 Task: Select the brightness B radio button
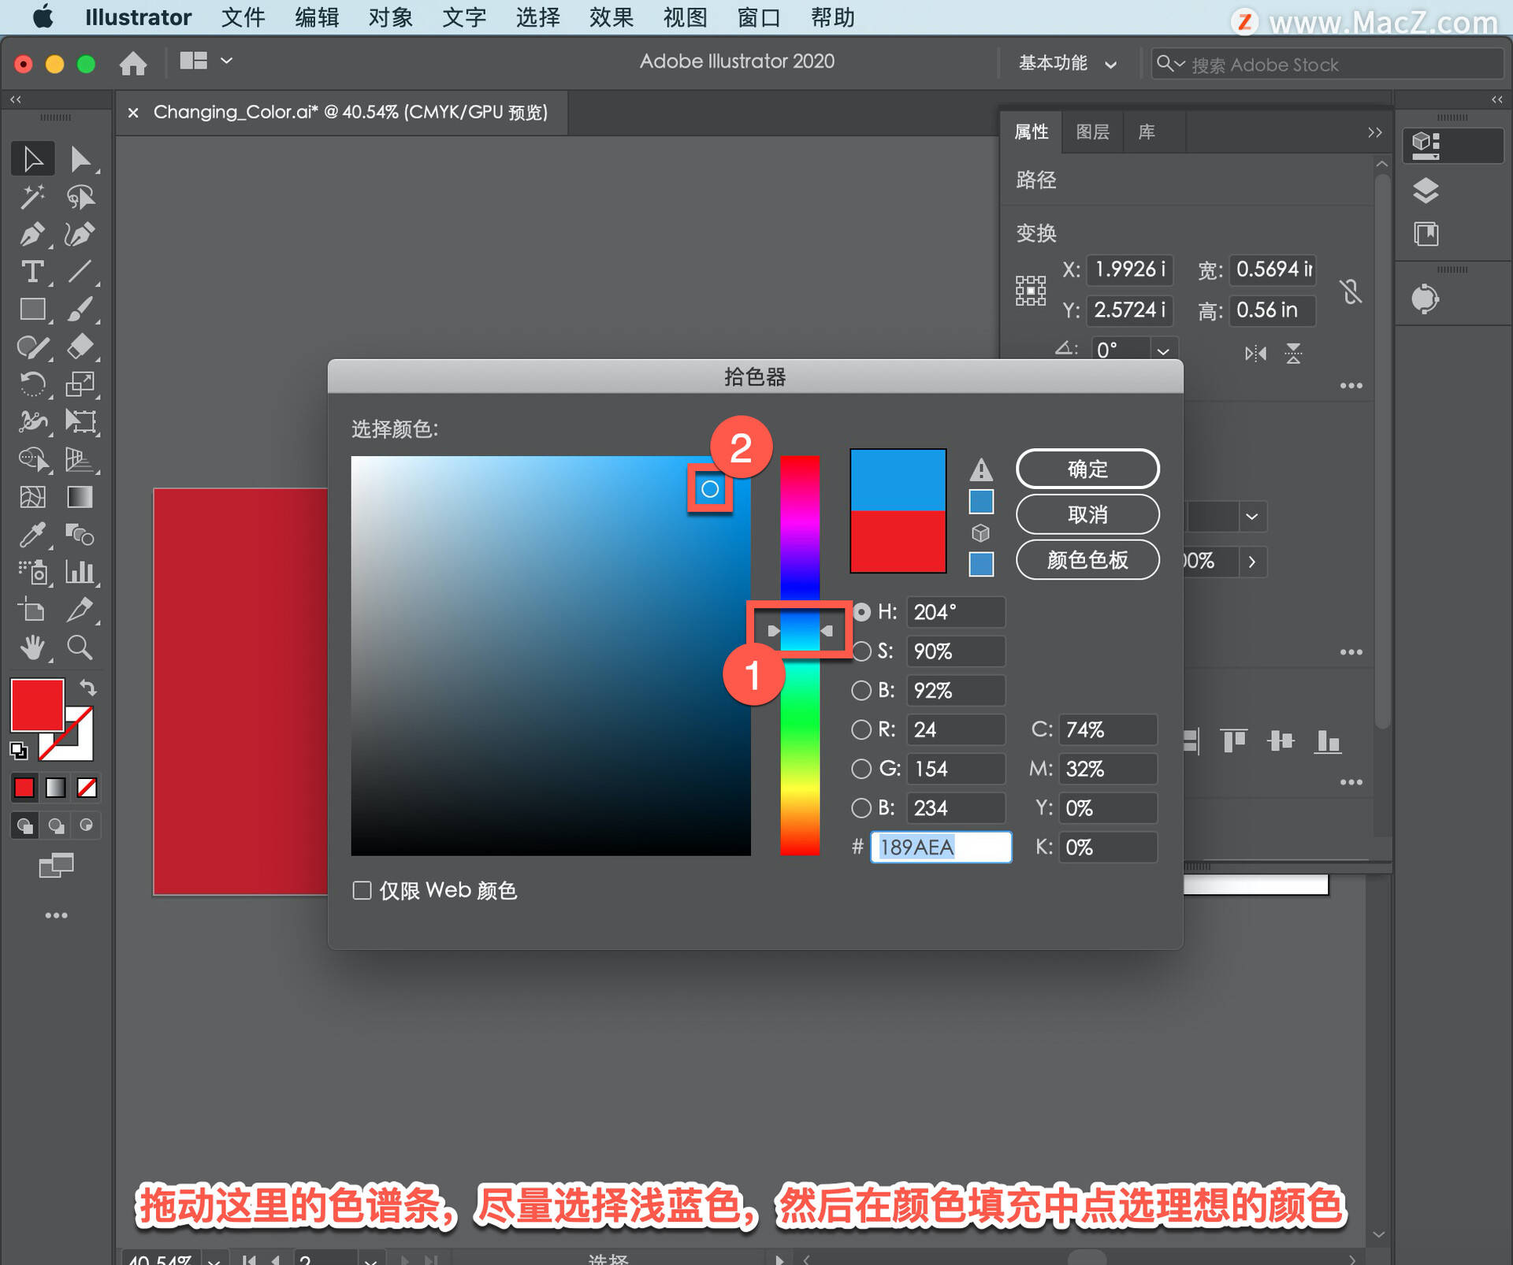(861, 691)
